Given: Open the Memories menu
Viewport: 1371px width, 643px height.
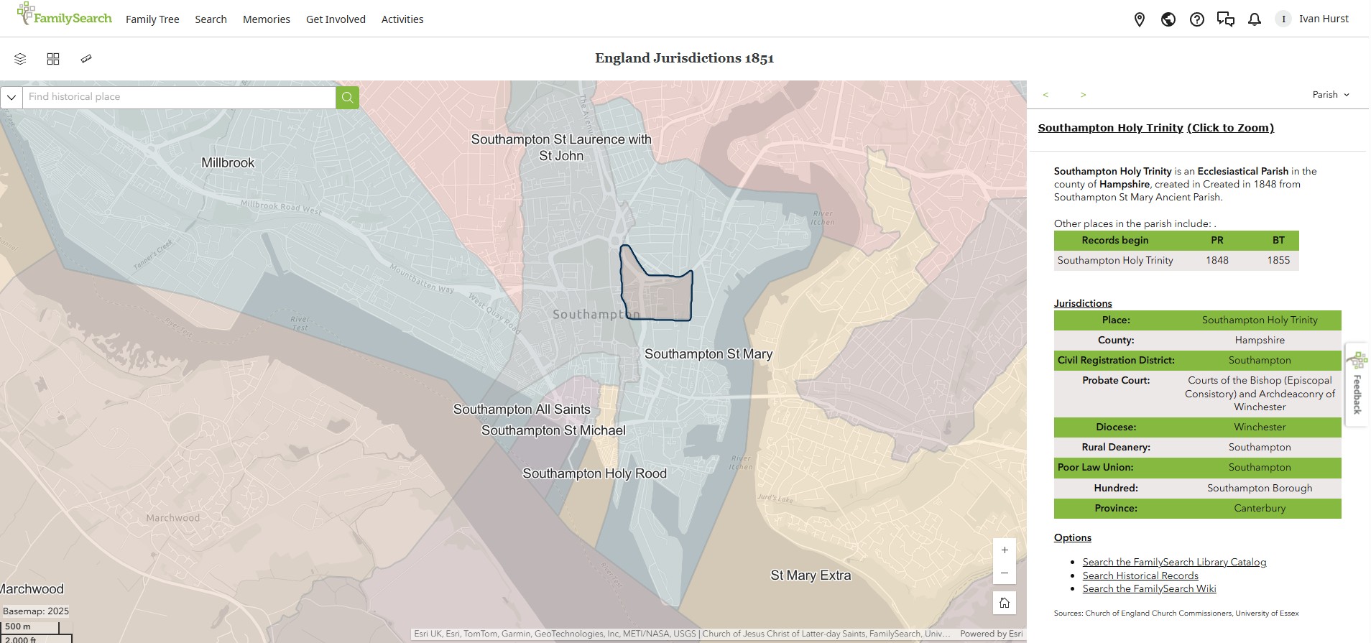Looking at the screenshot, I should click(x=267, y=19).
